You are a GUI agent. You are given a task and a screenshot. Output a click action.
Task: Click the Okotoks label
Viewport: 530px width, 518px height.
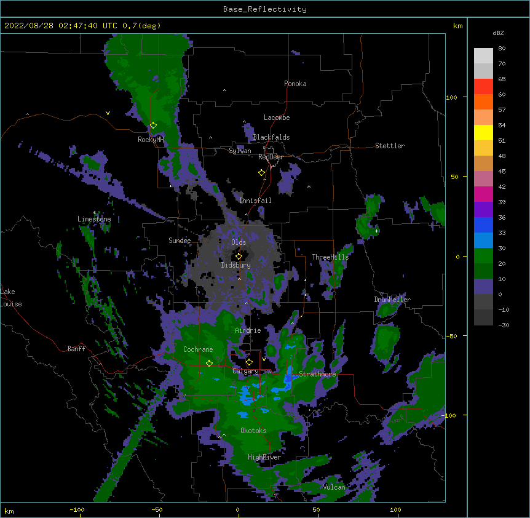click(x=253, y=431)
